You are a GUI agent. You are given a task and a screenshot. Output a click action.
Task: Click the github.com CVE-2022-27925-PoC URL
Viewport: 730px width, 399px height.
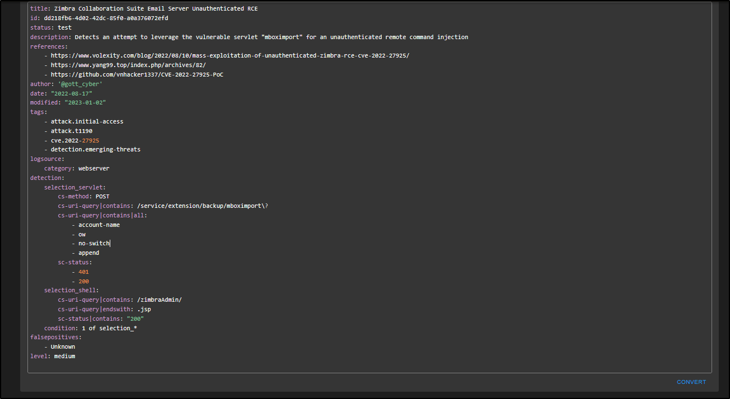coord(137,74)
